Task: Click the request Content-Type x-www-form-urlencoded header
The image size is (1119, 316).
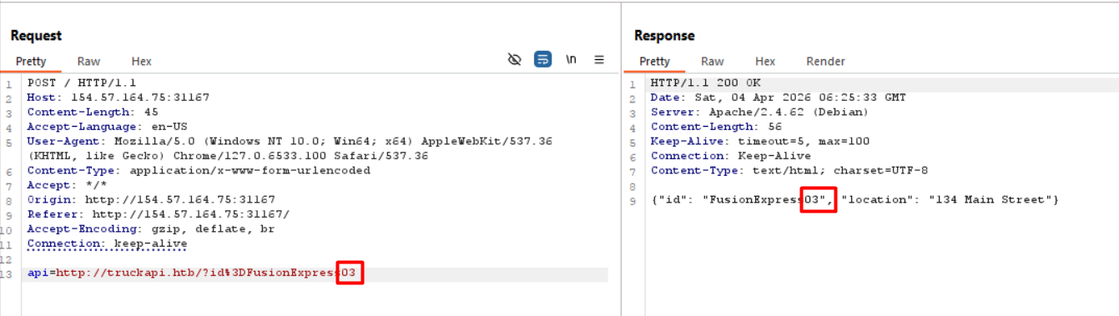Action: point(199,170)
